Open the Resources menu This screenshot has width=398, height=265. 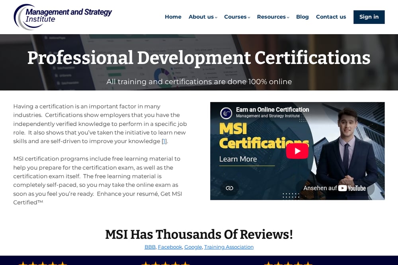pyautogui.click(x=271, y=17)
